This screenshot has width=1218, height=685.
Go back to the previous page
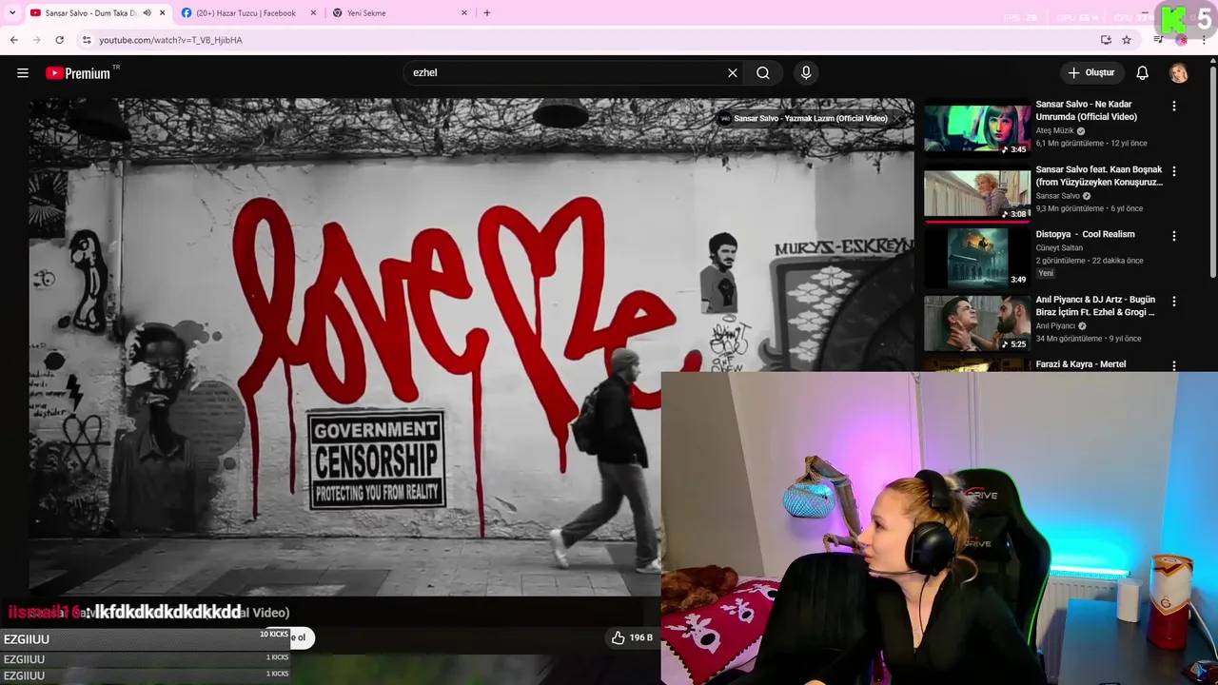13,40
